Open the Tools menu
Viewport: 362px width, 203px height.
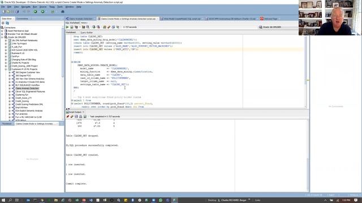tap(60, 7)
